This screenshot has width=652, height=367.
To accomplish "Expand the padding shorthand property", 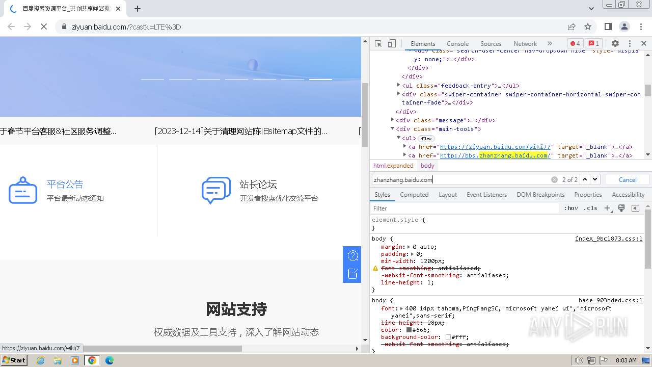I will click(413, 254).
